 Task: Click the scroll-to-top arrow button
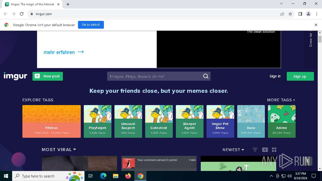click(307, 161)
